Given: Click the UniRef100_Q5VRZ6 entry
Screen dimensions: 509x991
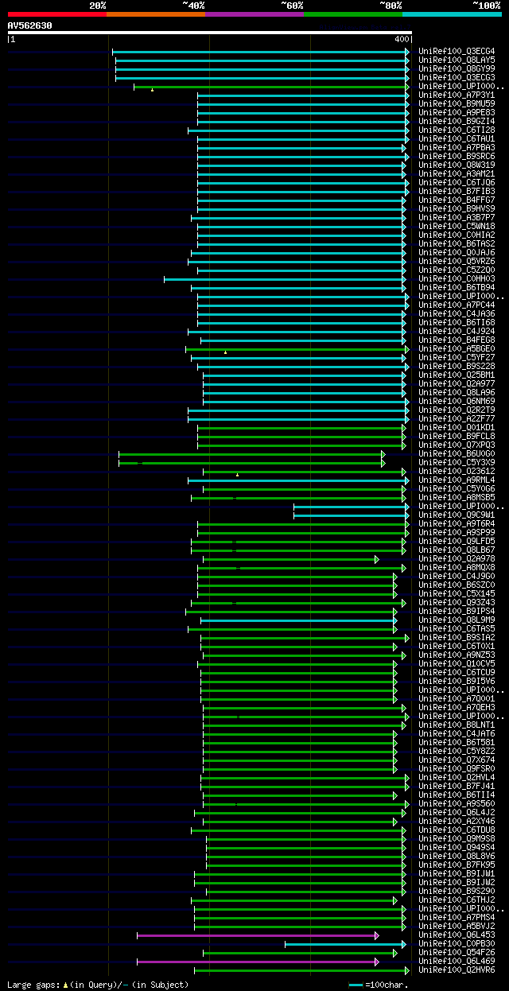Looking at the screenshot, I should click(x=457, y=262).
